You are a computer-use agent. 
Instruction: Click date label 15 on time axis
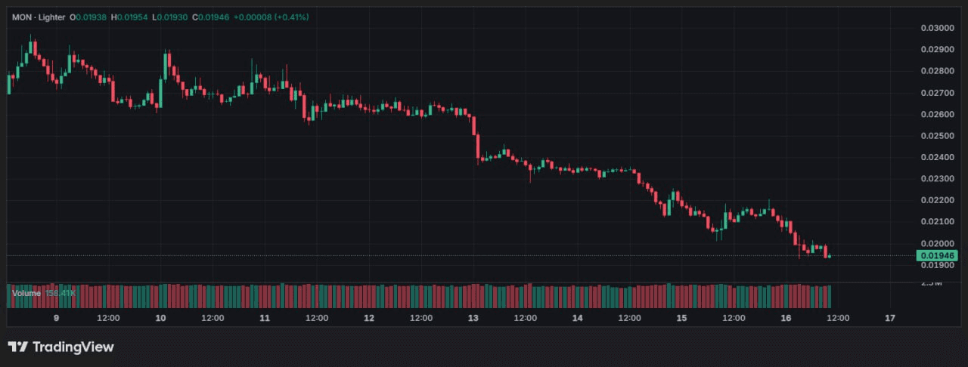coord(681,318)
